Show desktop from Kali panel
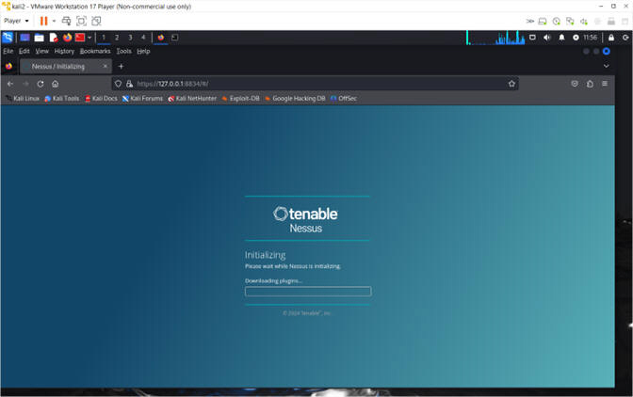This screenshot has height=397, width=633. pyautogui.click(x=25, y=38)
